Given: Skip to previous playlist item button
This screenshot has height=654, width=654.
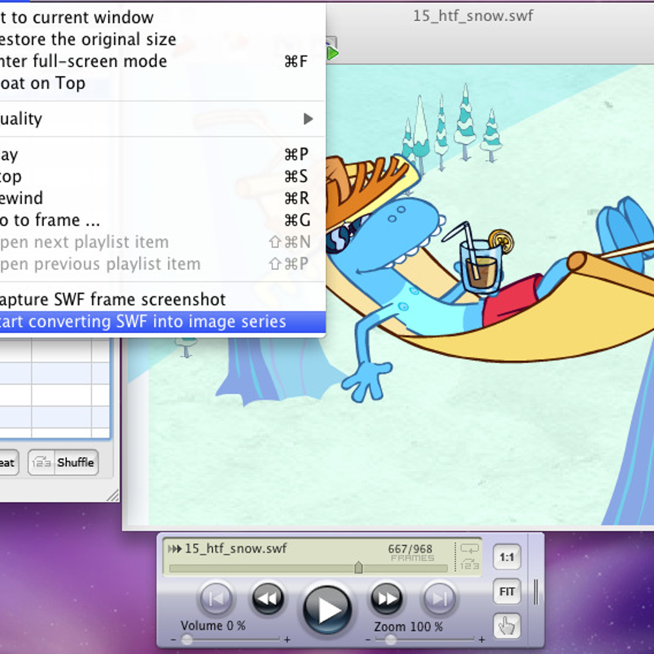Looking at the screenshot, I should click(x=216, y=599).
